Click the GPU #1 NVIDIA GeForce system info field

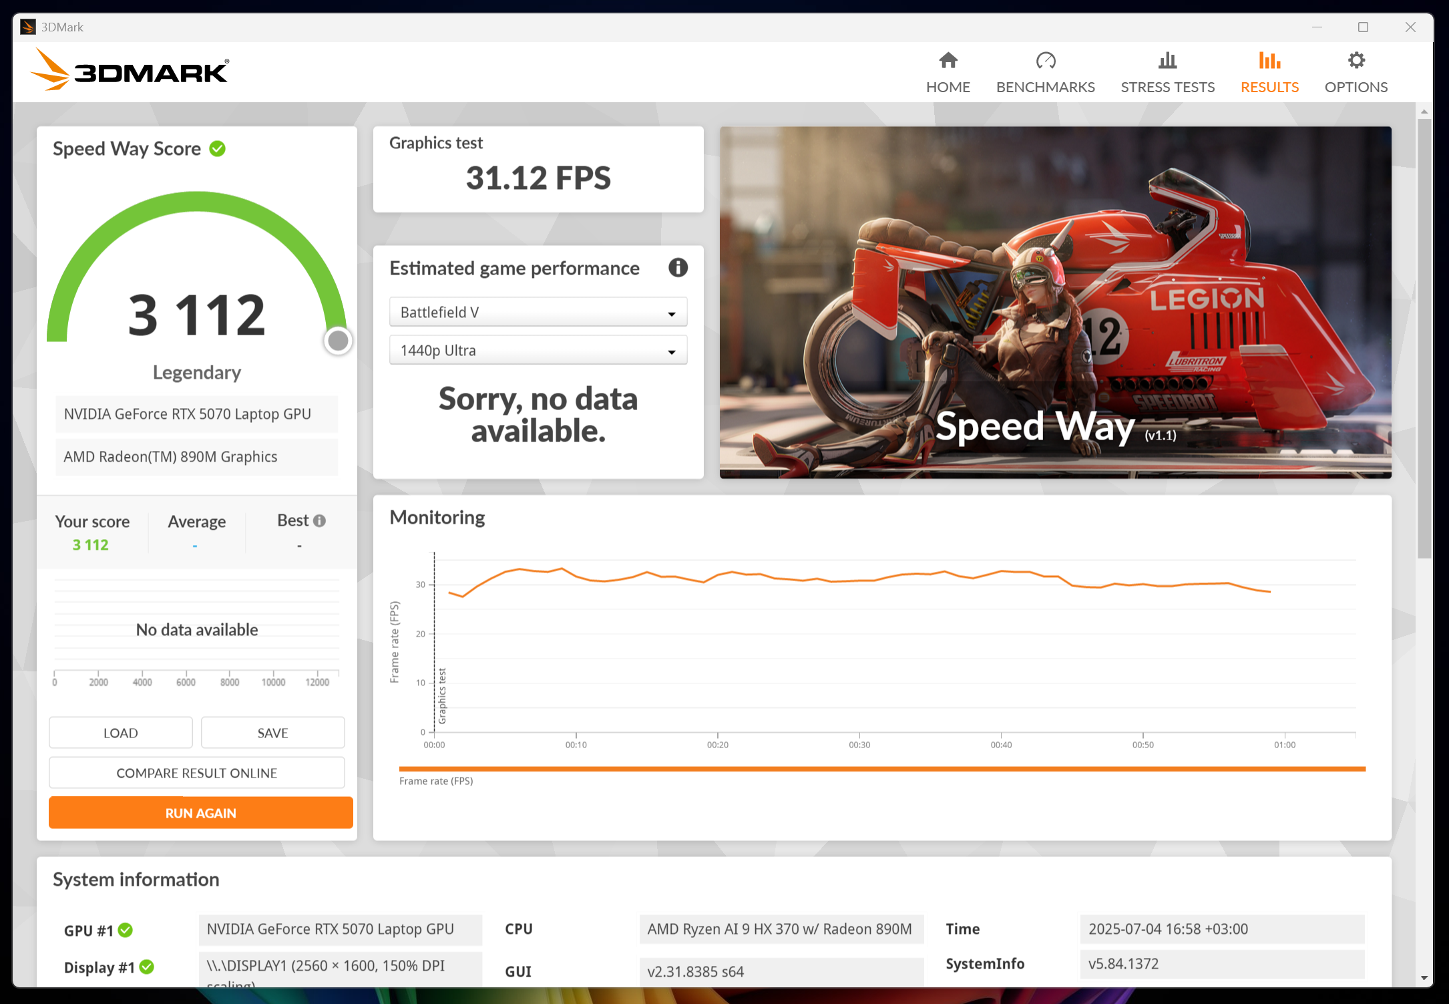point(340,929)
